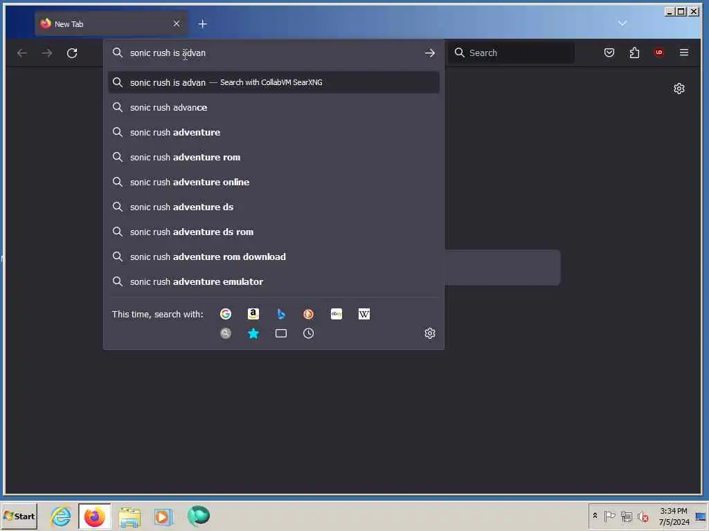Screen dimensions: 709x531
Task: Open the Windows Start menu
Action: (19, 516)
